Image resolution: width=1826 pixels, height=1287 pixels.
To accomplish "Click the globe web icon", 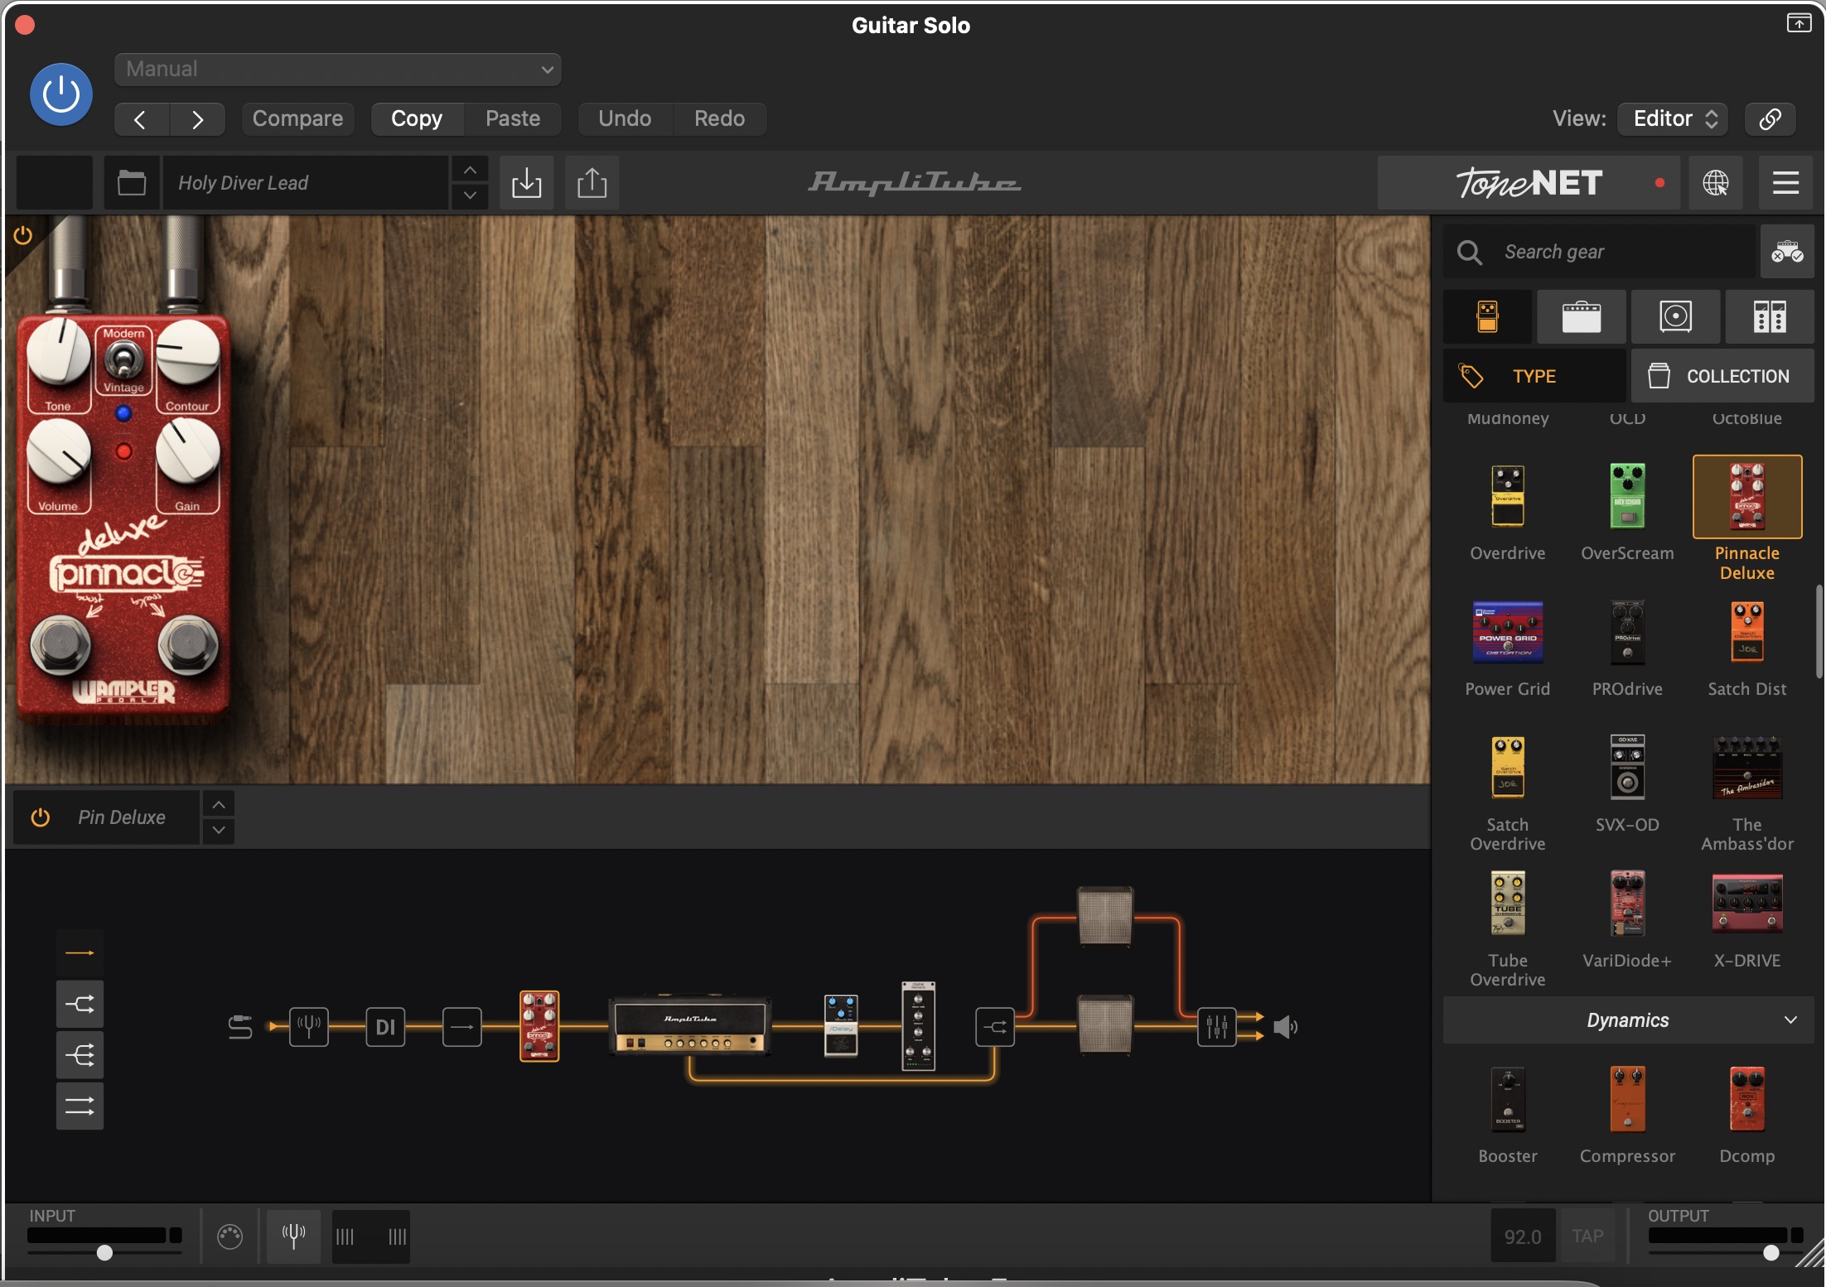I will (x=1715, y=182).
